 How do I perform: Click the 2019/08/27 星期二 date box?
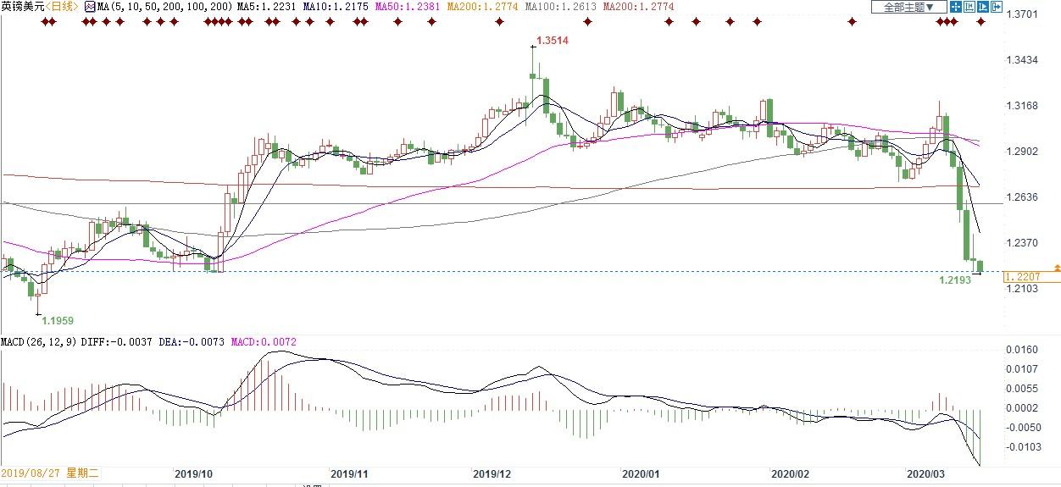click(x=50, y=474)
